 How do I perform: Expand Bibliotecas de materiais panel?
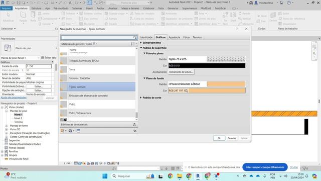tap(134, 125)
